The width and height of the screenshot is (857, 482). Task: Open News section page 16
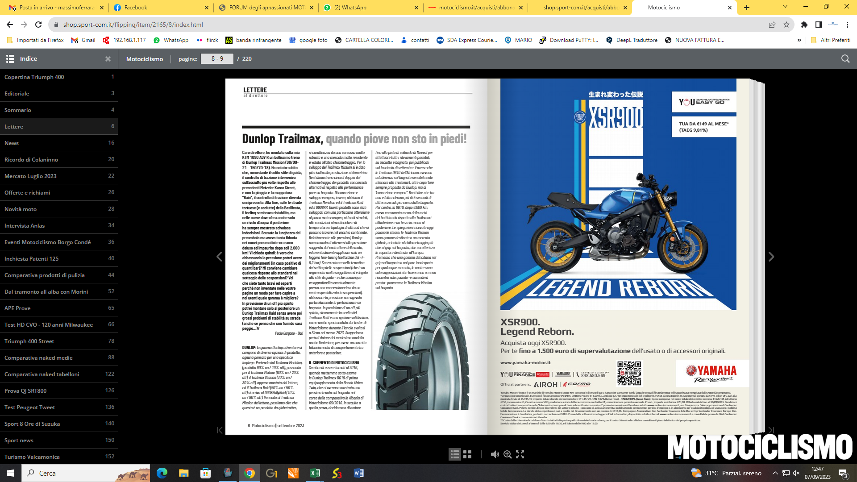[x=59, y=143]
